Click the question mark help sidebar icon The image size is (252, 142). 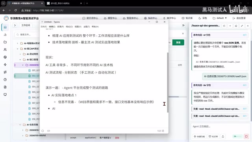[x=5, y=80]
